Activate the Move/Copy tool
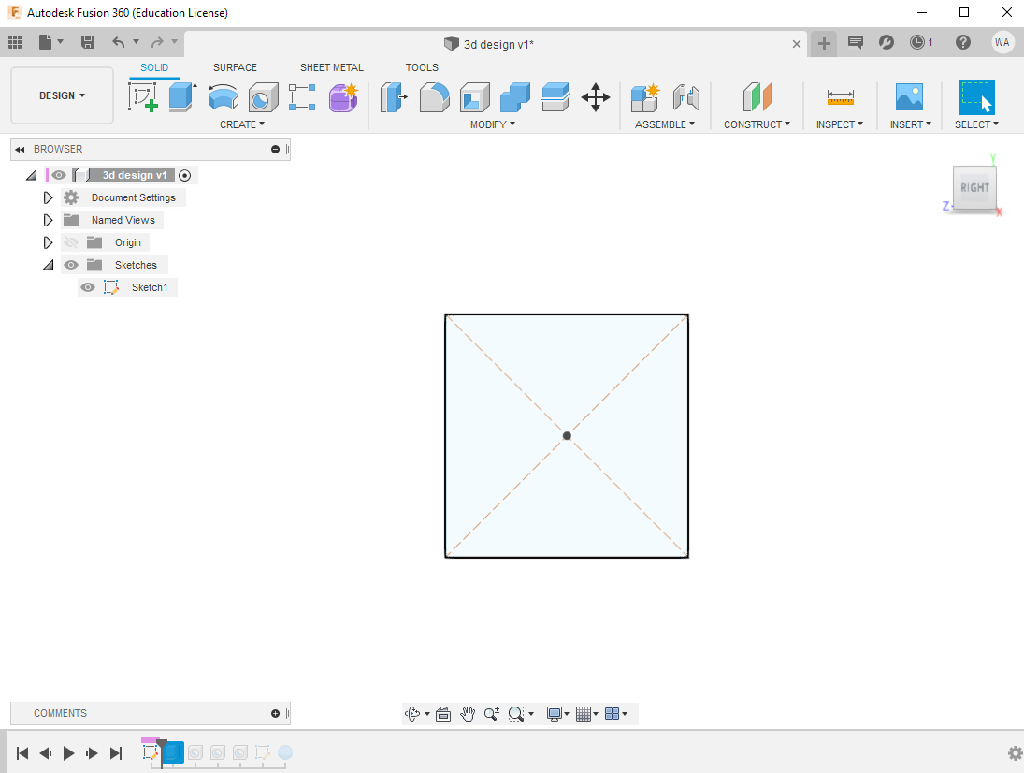This screenshot has height=773, width=1024. point(596,96)
